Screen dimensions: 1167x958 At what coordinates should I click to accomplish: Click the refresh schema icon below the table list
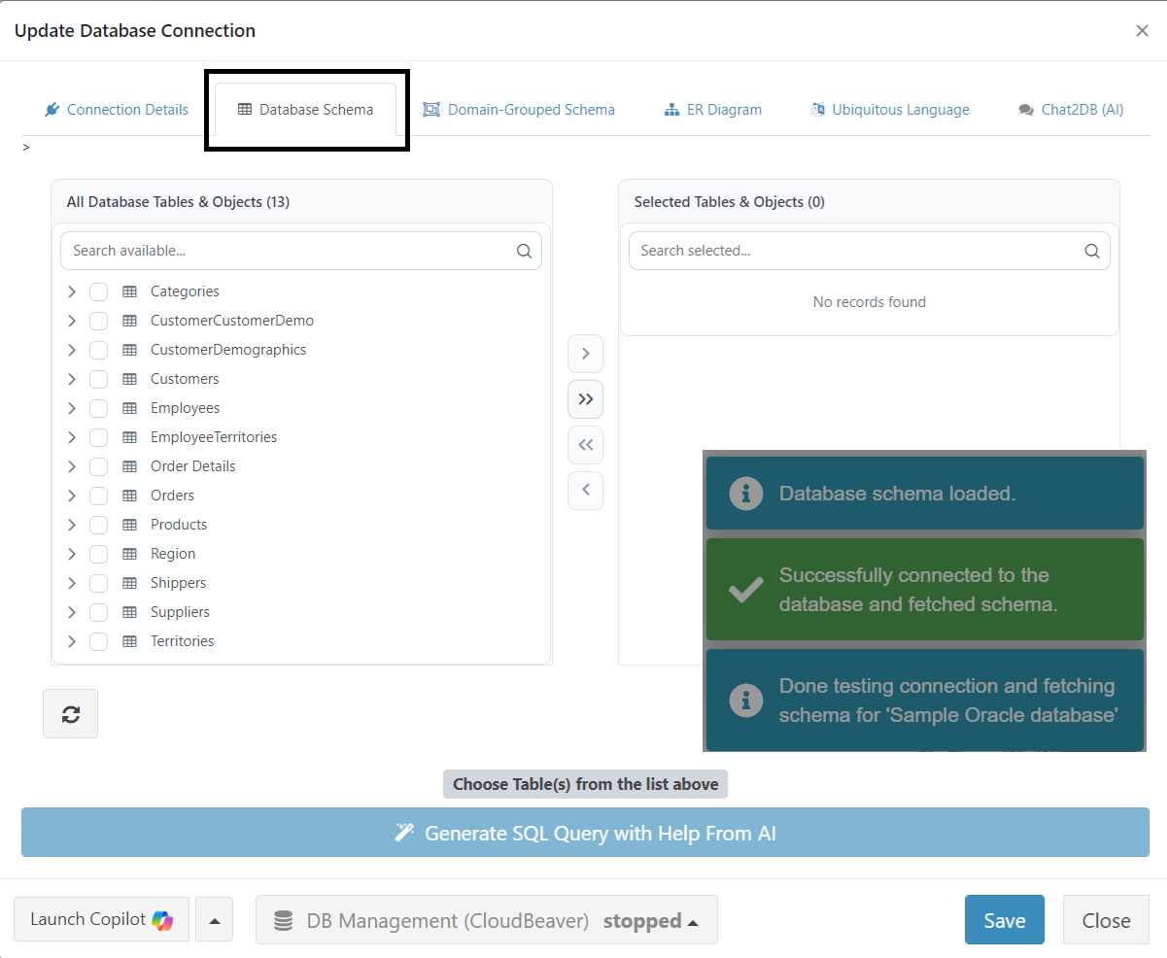69,713
